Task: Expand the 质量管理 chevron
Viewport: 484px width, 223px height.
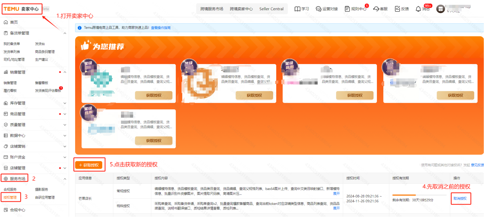Action: (x=65, y=125)
